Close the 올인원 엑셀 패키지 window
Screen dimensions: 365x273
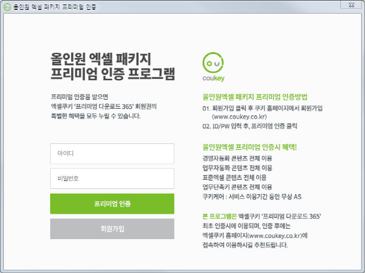click(351, 5)
